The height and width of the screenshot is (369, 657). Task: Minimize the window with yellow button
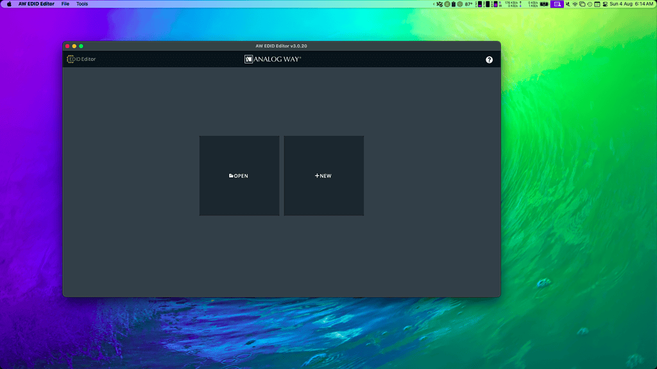point(74,46)
